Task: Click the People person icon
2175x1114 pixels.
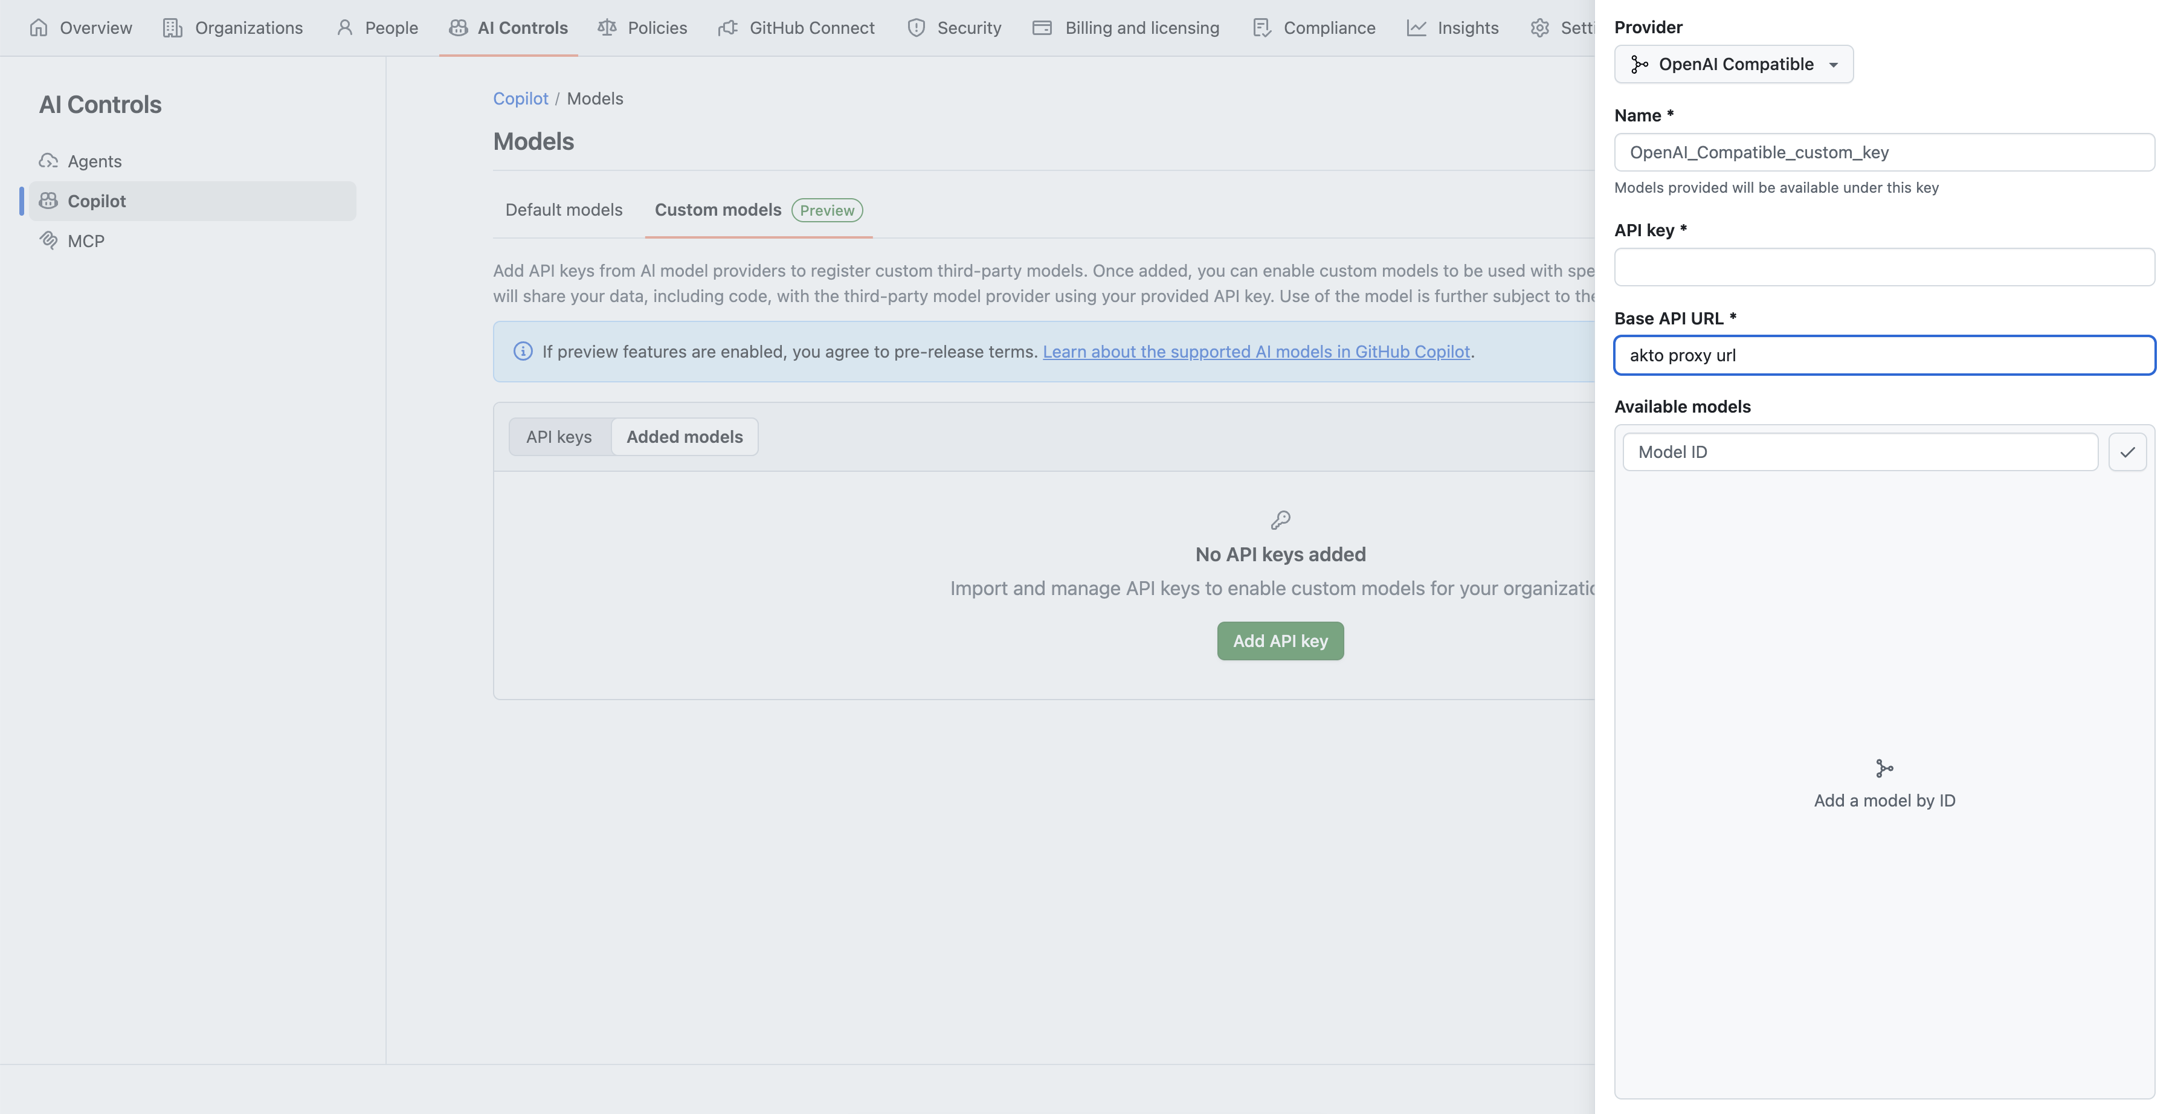Action: pyautogui.click(x=344, y=28)
